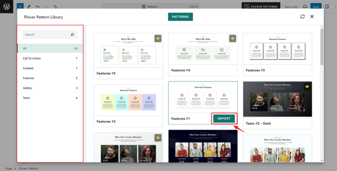Open the Features #1 pattern thumbnail
The image size is (337, 171).
point(203,97)
